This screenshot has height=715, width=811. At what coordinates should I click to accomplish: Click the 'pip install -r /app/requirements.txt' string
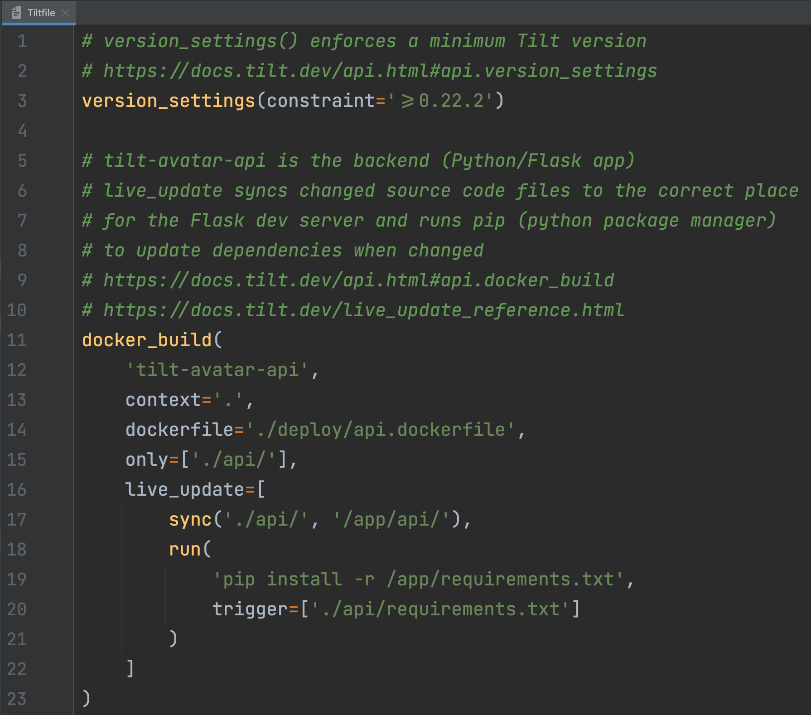pyautogui.click(x=419, y=580)
